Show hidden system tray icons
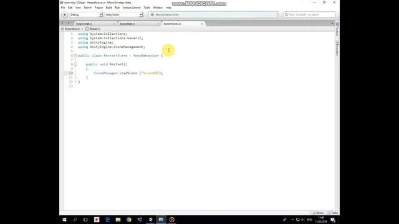The height and width of the screenshot is (224, 399). click(292, 220)
